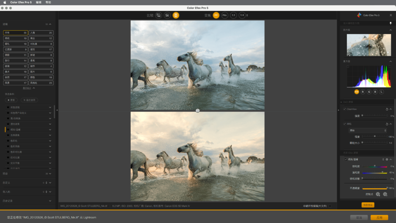
Task: Click the 明亮/温暖 filter reorder arrows
Action: [383, 160]
